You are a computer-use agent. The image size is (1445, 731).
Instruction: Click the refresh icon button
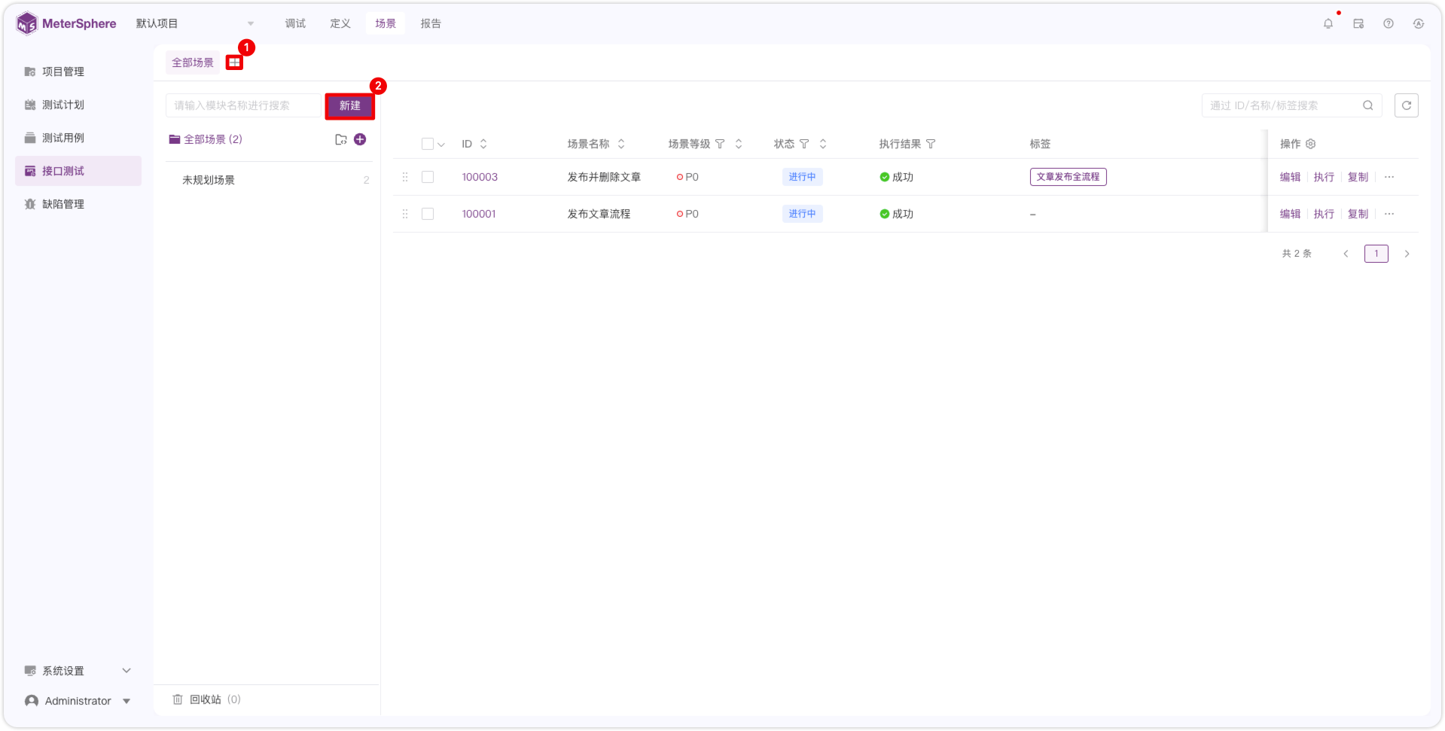(x=1407, y=105)
